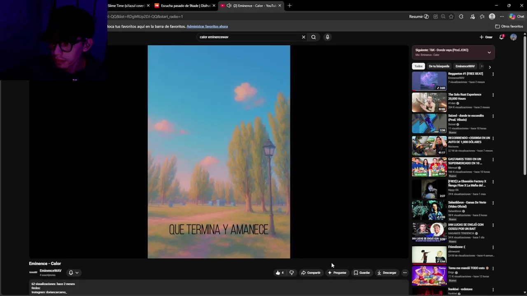Open Reggaeton #1 [FREE BEAT] thumbnail
This screenshot has width=527, height=296.
pyautogui.click(x=429, y=81)
